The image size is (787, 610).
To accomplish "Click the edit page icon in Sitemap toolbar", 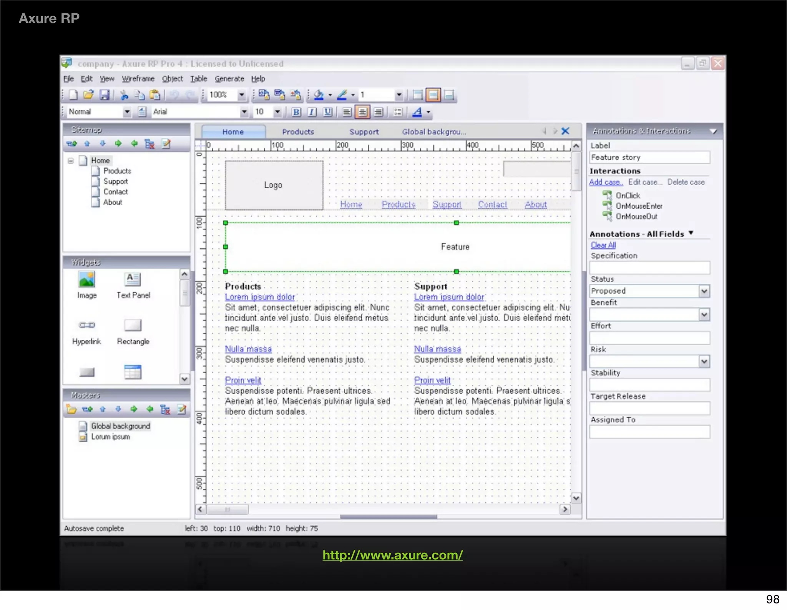I will click(x=166, y=144).
